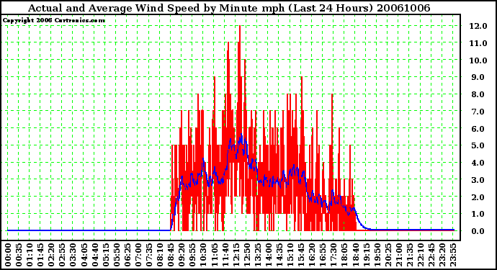The width and height of the screenshot is (497, 270).
Task: Click the 0.0 y-axis label
Action: [x=478, y=231]
